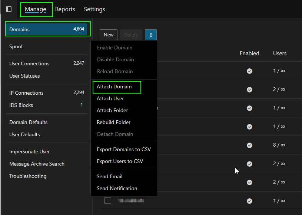Select Attach Domain from the menu
Viewport: 302px width, 215px height.
click(114, 87)
